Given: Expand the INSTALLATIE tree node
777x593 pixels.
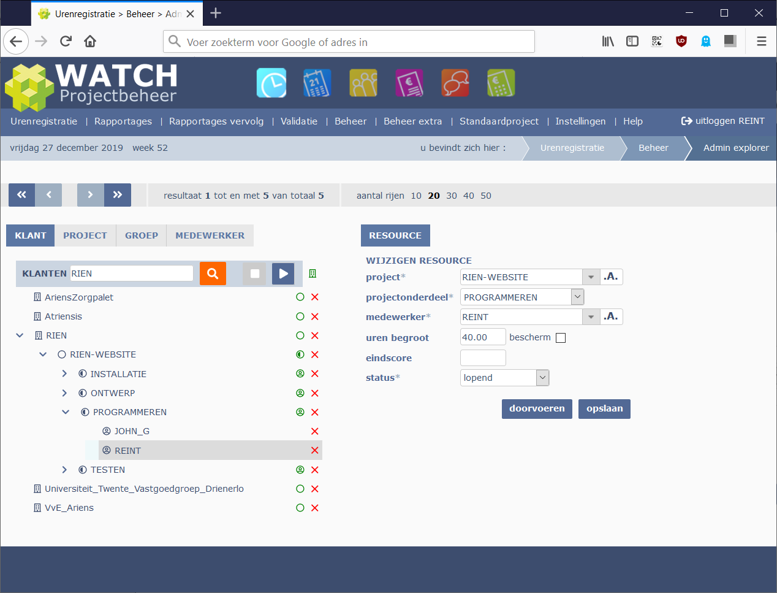Looking at the screenshot, I should click(x=64, y=374).
